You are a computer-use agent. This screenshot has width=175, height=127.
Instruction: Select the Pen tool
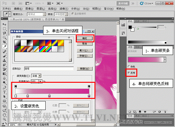(4, 88)
